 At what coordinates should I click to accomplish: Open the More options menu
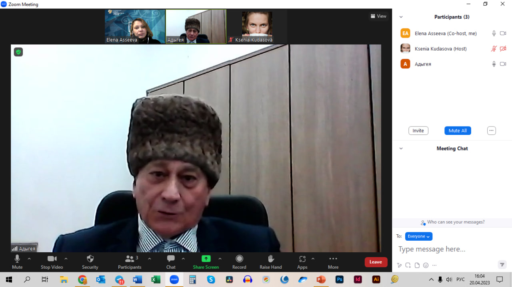point(333,259)
